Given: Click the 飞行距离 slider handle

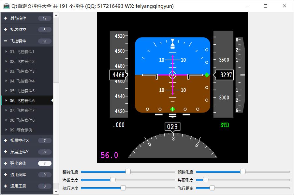Looking at the screenshot, I should tap(212, 188).
